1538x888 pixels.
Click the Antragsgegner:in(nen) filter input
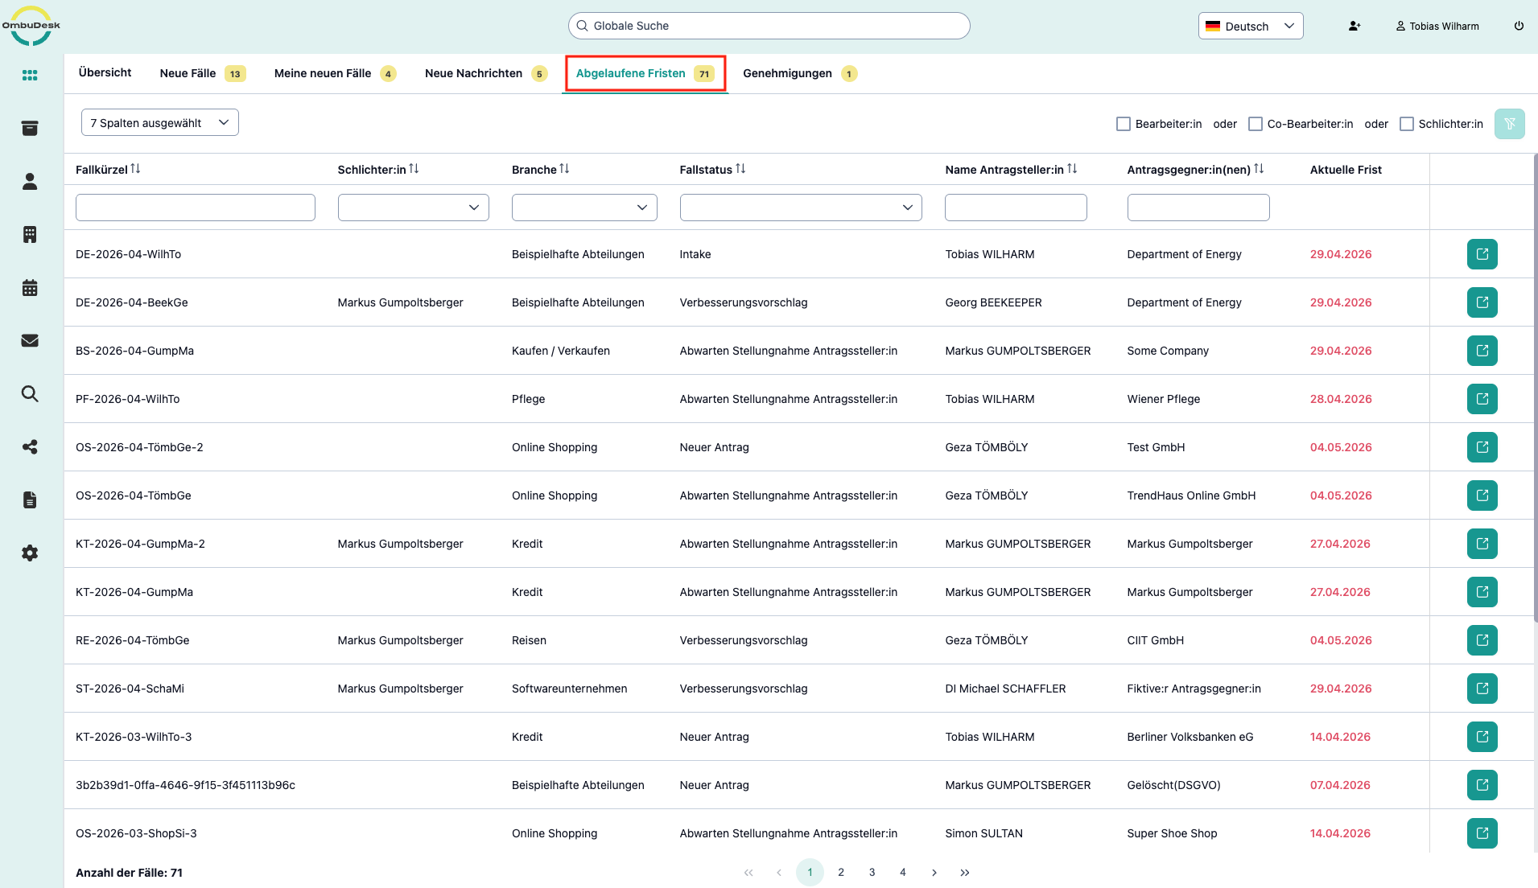click(x=1198, y=208)
